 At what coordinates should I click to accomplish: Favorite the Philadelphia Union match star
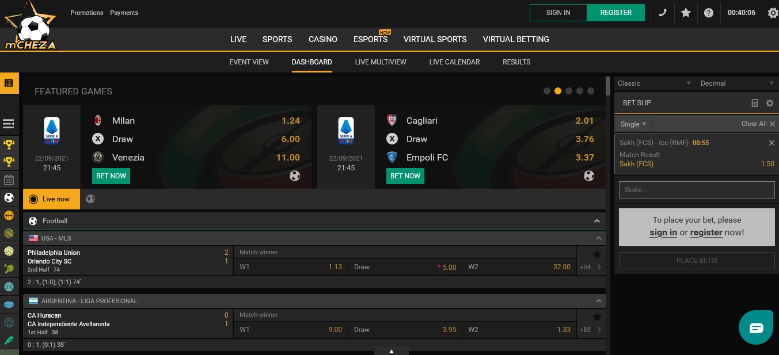[596, 254]
